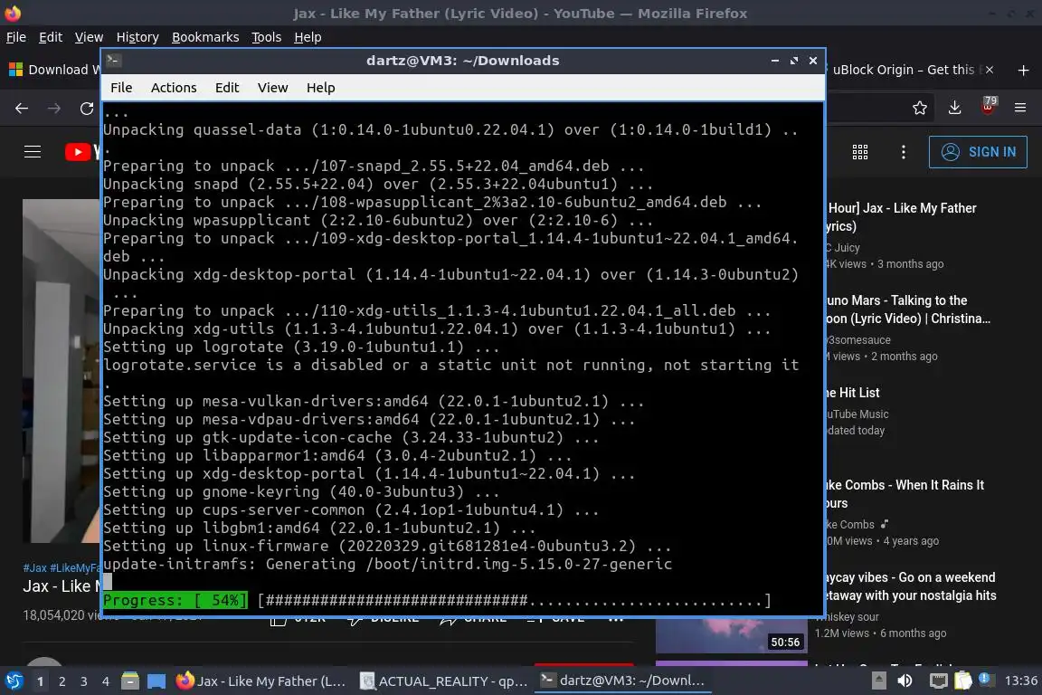Open the Firefox downloads panel icon
The height and width of the screenshot is (695, 1042).
point(955,108)
